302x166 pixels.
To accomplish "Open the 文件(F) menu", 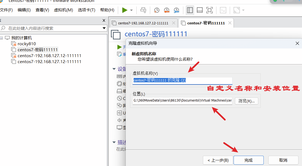I will (6, 10).
